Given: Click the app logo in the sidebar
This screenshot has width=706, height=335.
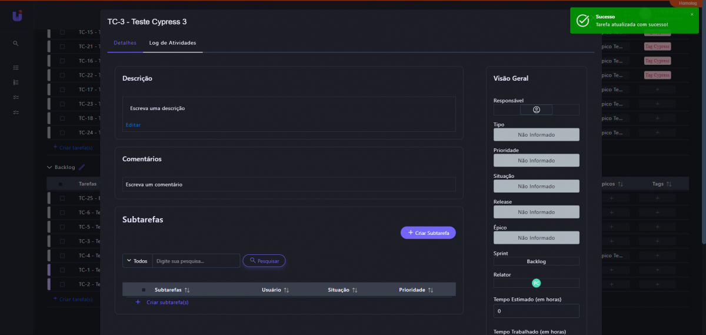Looking at the screenshot, I should click(17, 16).
